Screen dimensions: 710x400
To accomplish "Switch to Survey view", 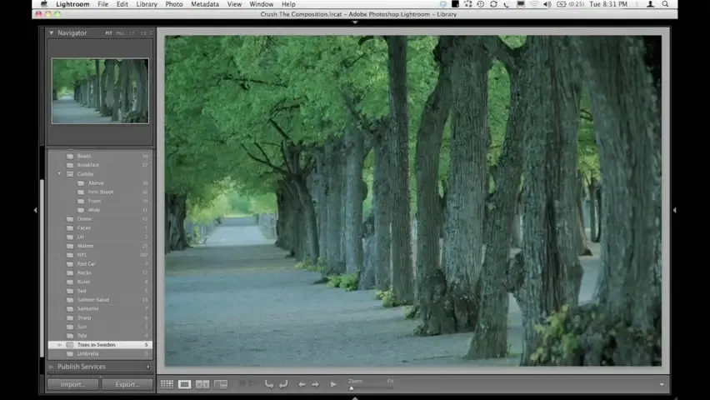I will (x=221, y=384).
